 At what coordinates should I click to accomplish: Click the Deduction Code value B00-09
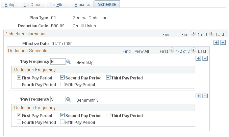click(x=58, y=26)
